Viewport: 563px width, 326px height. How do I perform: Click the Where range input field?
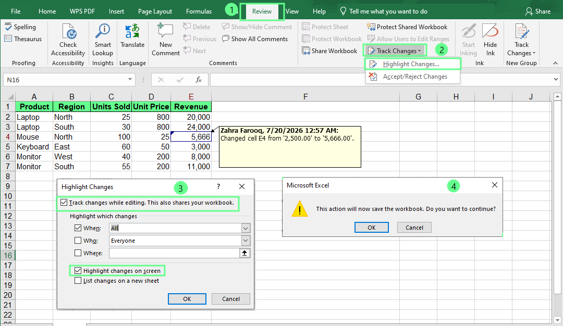click(x=174, y=253)
